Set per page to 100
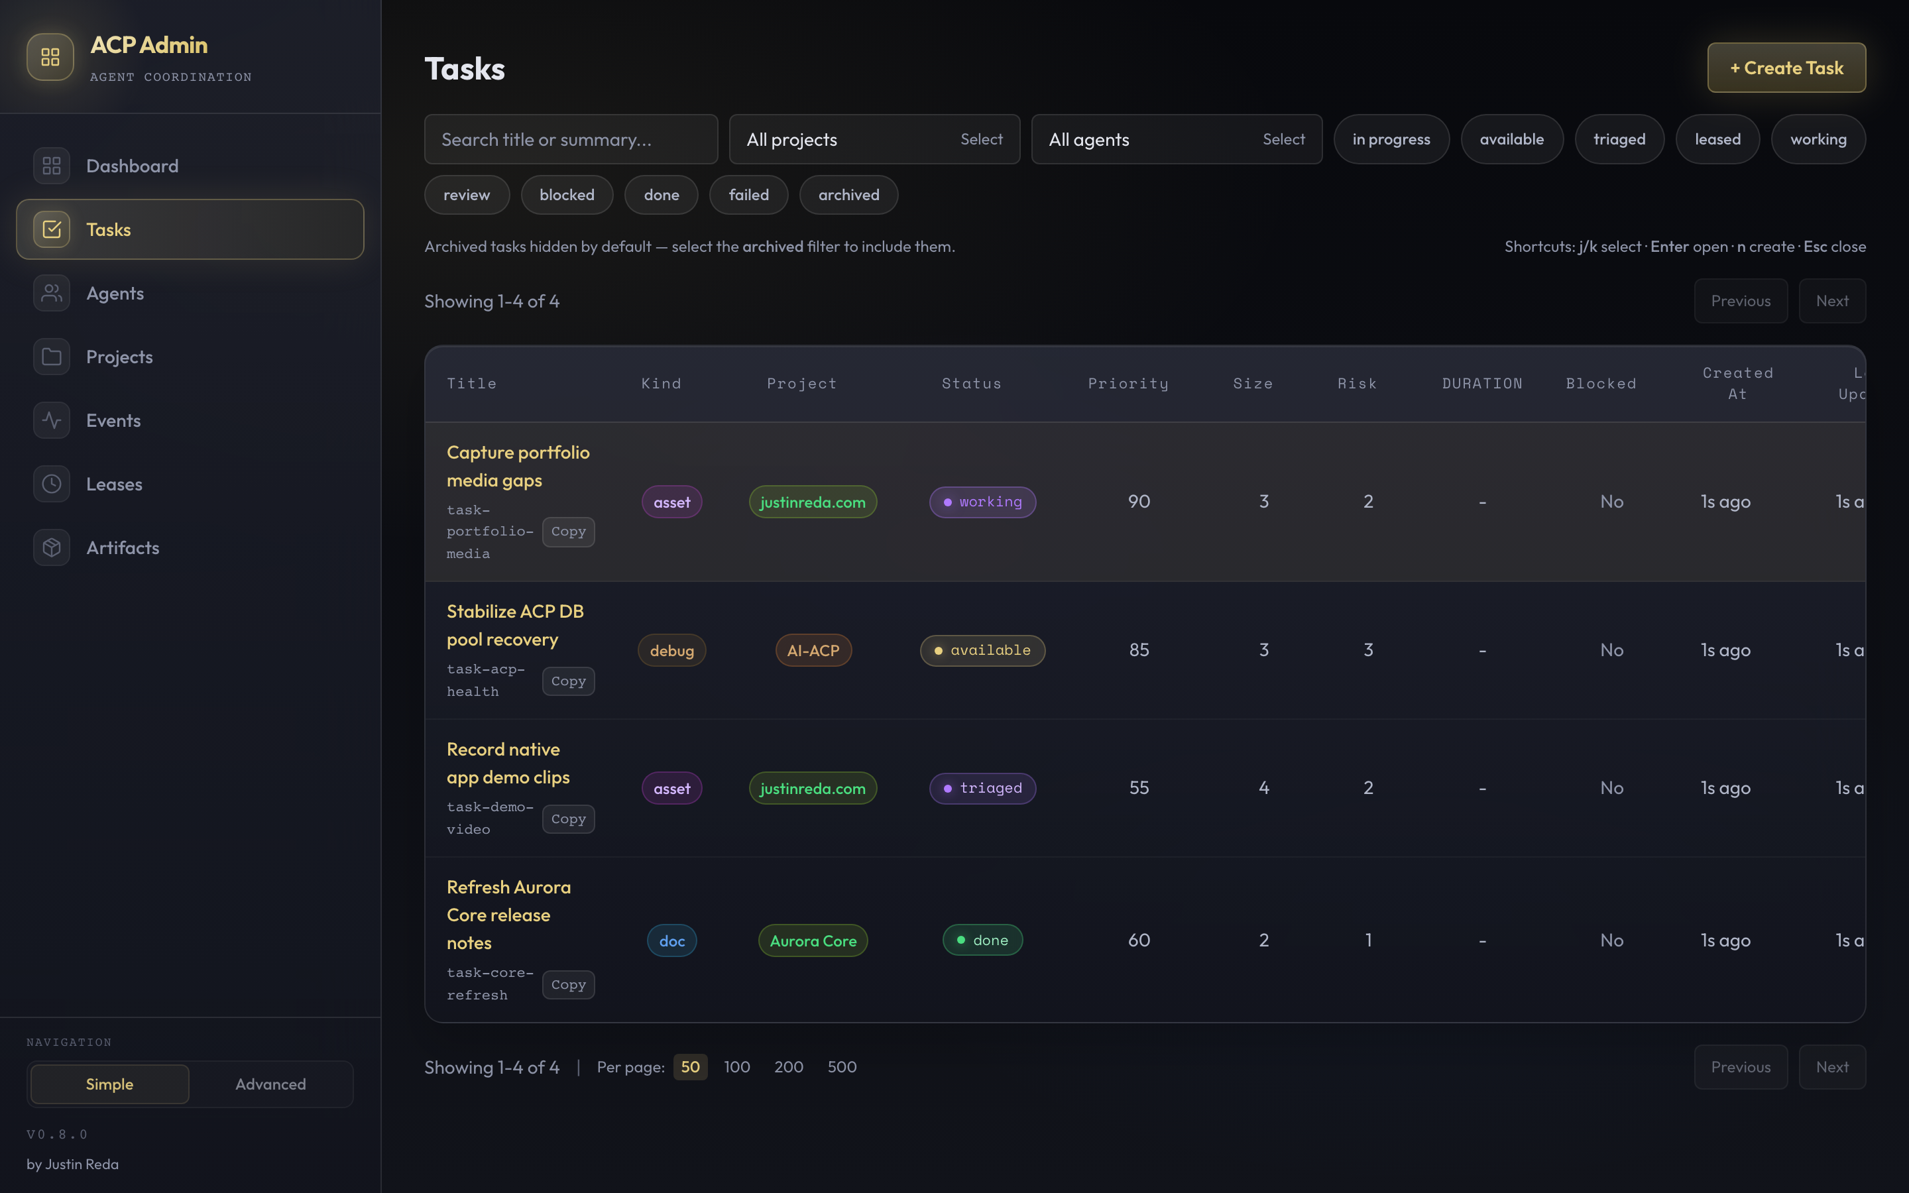1909x1193 pixels. (x=737, y=1067)
